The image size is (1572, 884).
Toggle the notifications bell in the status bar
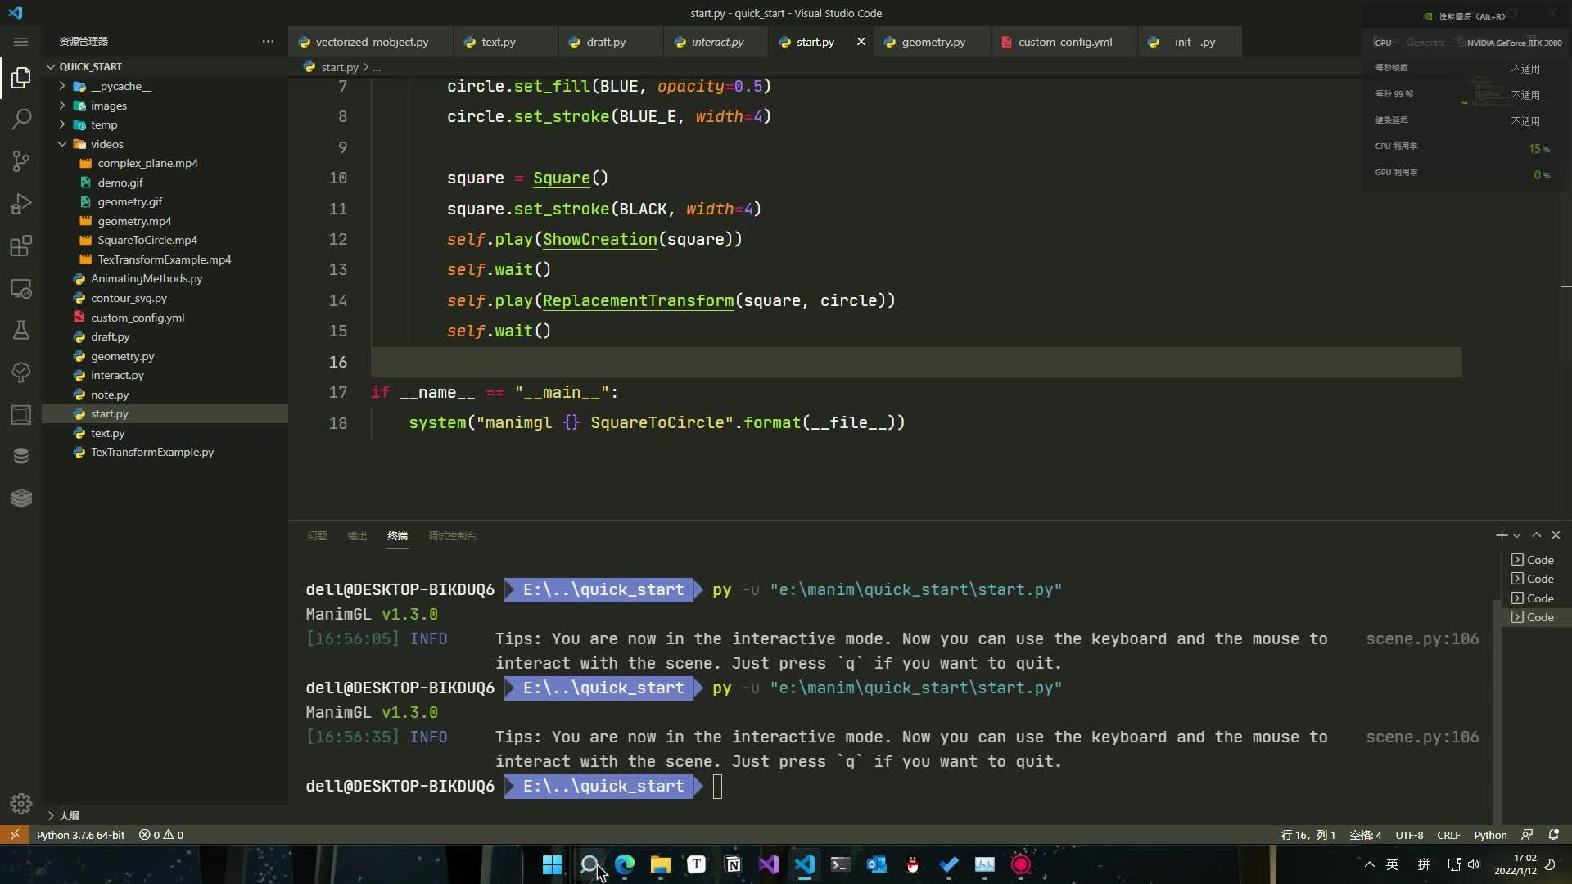point(1554,835)
